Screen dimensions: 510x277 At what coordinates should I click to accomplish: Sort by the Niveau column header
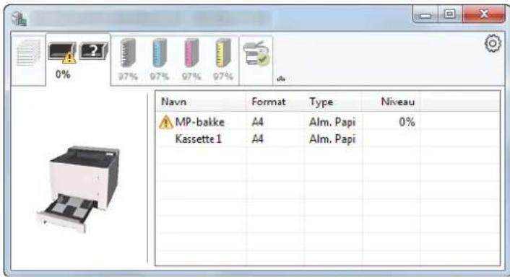pyautogui.click(x=391, y=102)
